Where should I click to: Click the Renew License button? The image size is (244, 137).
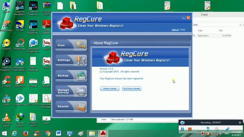tap(110, 89)
